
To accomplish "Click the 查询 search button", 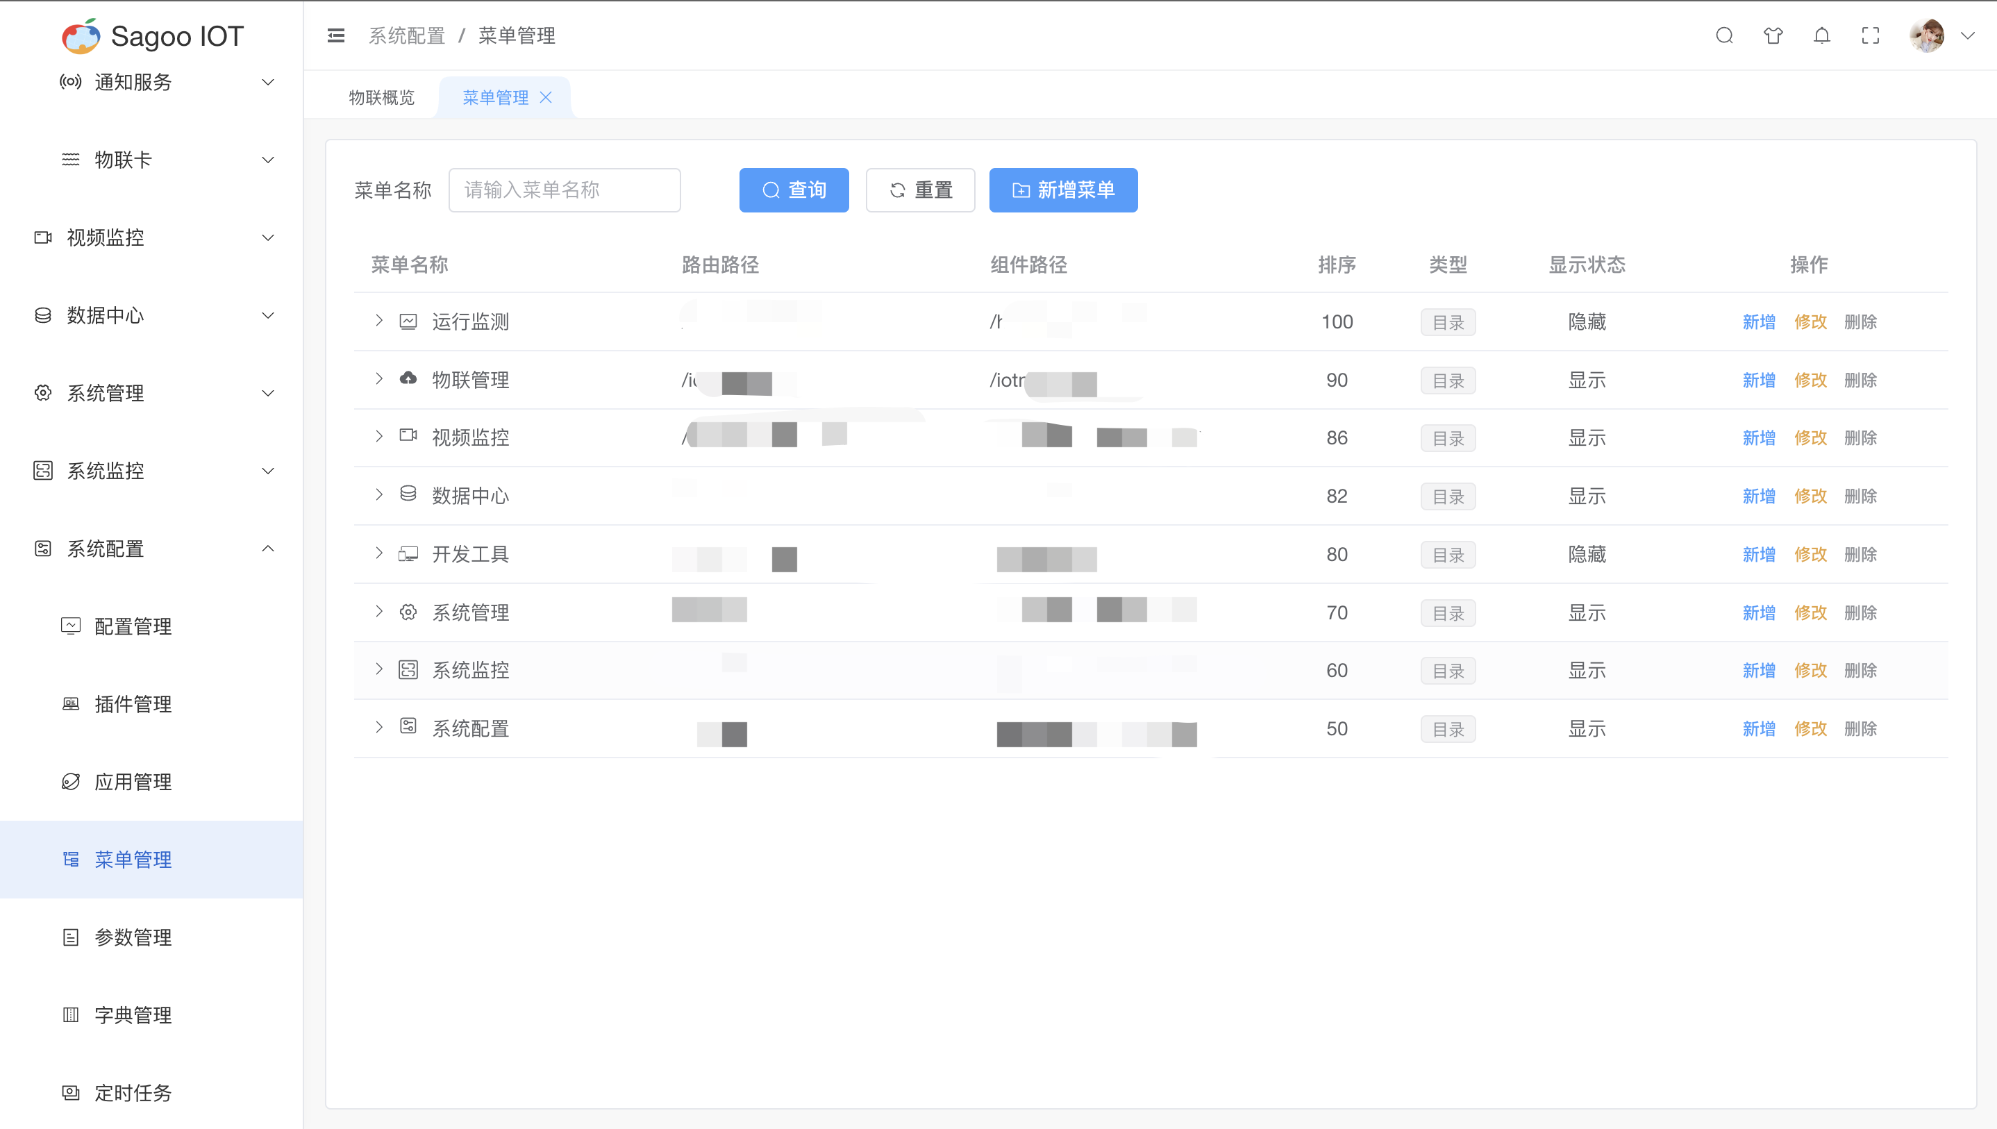I will (794, 190).
